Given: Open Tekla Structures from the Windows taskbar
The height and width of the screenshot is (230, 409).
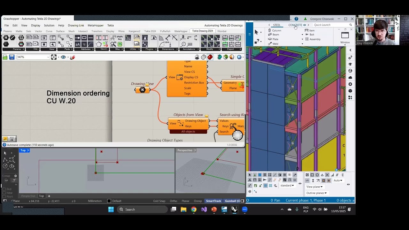Looking at the screenshot, I should click(224, 210).
